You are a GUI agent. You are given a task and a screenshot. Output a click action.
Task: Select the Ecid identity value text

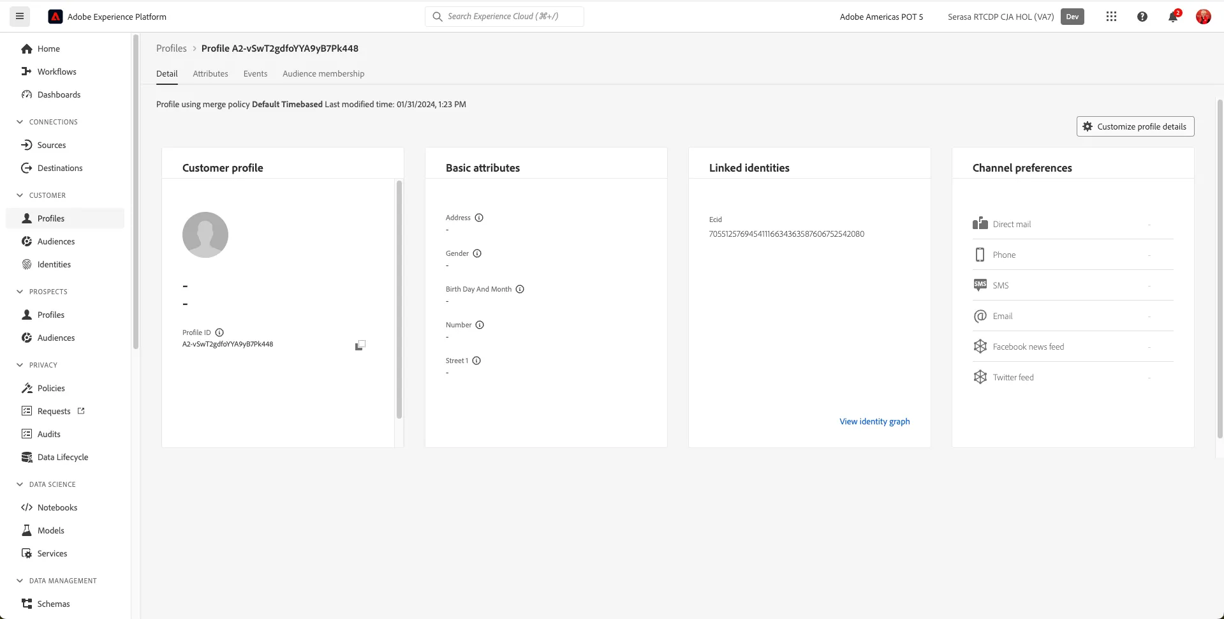click(x=786, y=234)
